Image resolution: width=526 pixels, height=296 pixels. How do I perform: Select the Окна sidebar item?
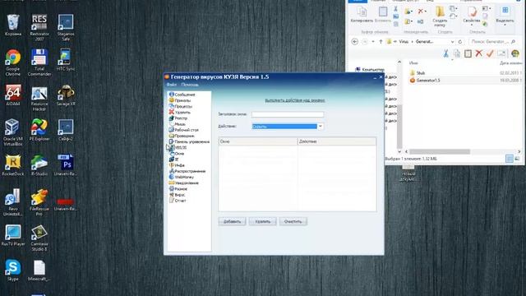pos(177,154)
